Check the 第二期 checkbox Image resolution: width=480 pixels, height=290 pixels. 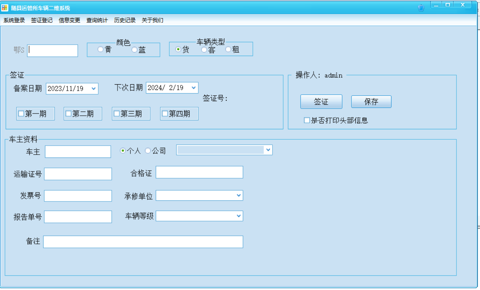pos(69,114)
